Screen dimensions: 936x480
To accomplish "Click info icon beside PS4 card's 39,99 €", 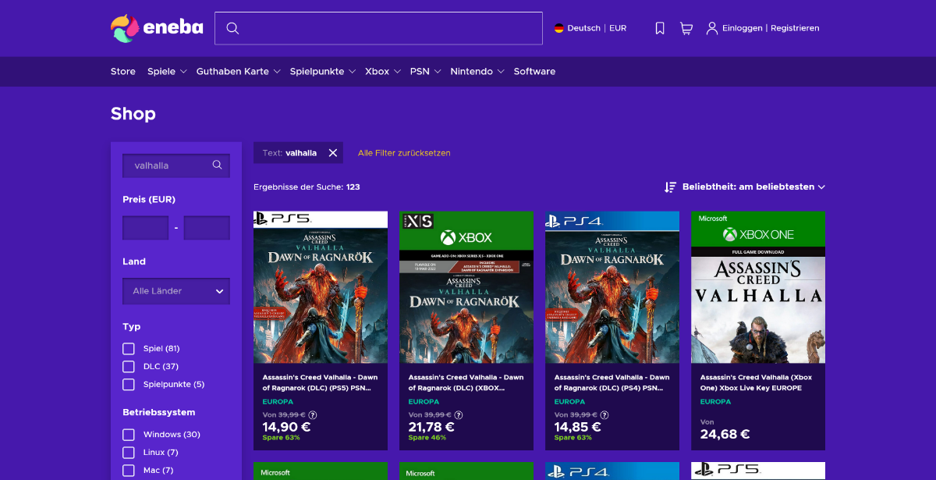I will point(604,415).
